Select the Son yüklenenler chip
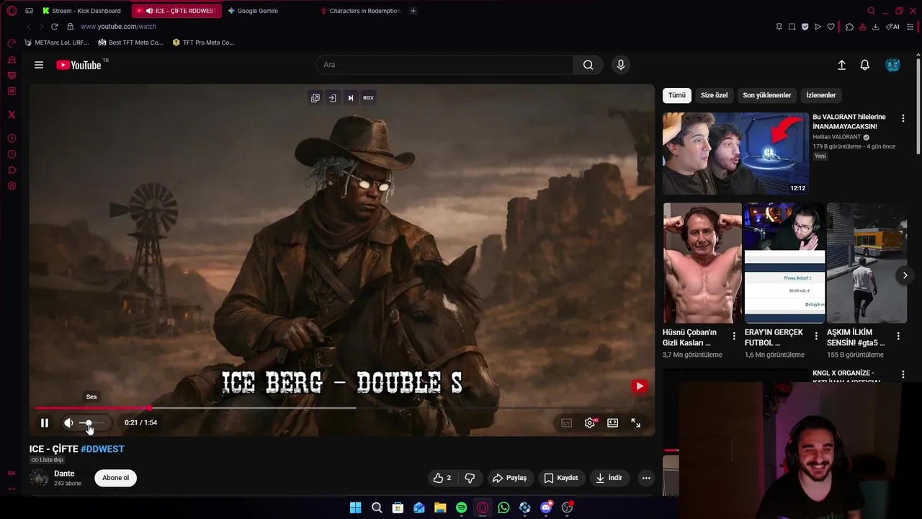 click(767, 95)
